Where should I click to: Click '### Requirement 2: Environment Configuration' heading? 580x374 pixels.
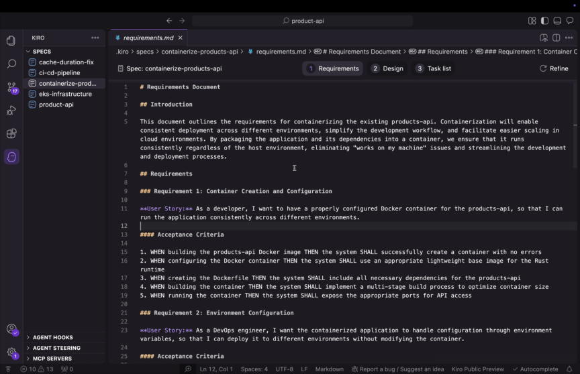217,313
